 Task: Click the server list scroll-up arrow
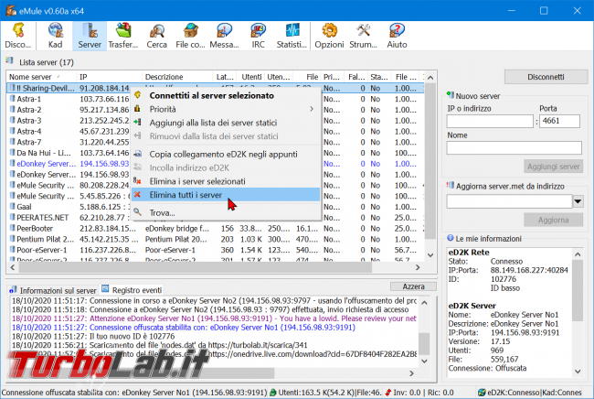pos(430,78)
